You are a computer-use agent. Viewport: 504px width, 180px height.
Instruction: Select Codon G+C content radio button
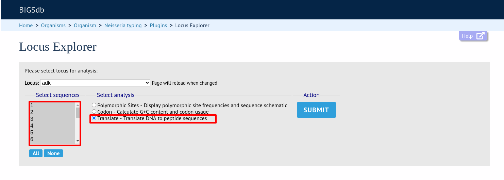coord(94,111)
